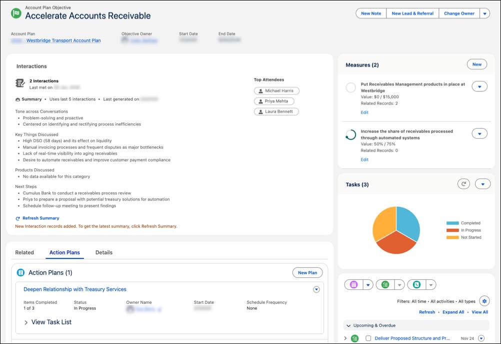Select the Related tab
This screenshot has height=344, width=501.
point(24,252)
